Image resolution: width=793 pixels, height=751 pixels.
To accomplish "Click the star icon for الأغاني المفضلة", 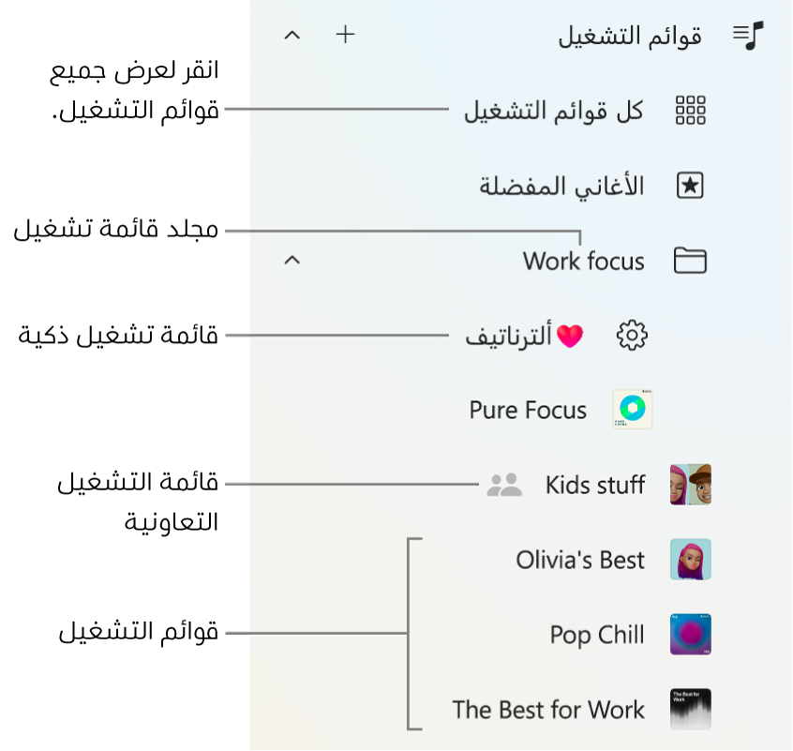I will pyautogui.click(x=690, y=185).
